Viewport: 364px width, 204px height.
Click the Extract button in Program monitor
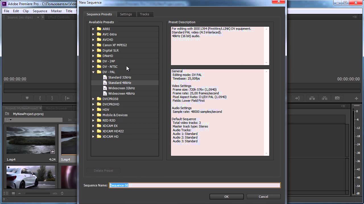[x=324, y=98]
